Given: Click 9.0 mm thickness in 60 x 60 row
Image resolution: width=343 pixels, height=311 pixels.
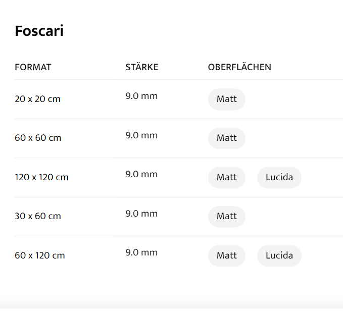Looking at the screenshot, I should (x=141, y=135).
